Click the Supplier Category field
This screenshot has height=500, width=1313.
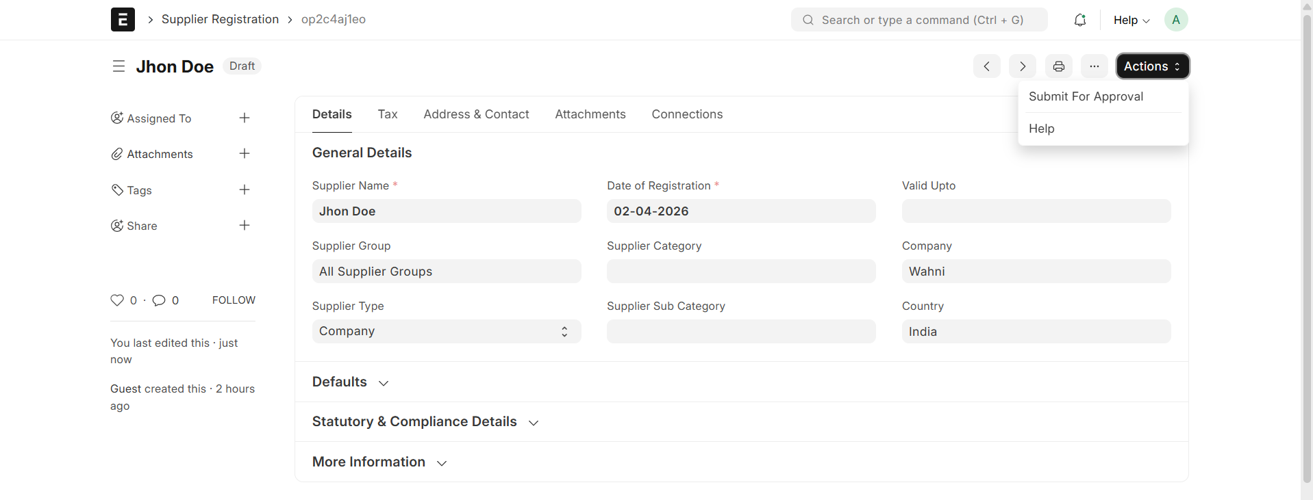click(x=741, y=272)
